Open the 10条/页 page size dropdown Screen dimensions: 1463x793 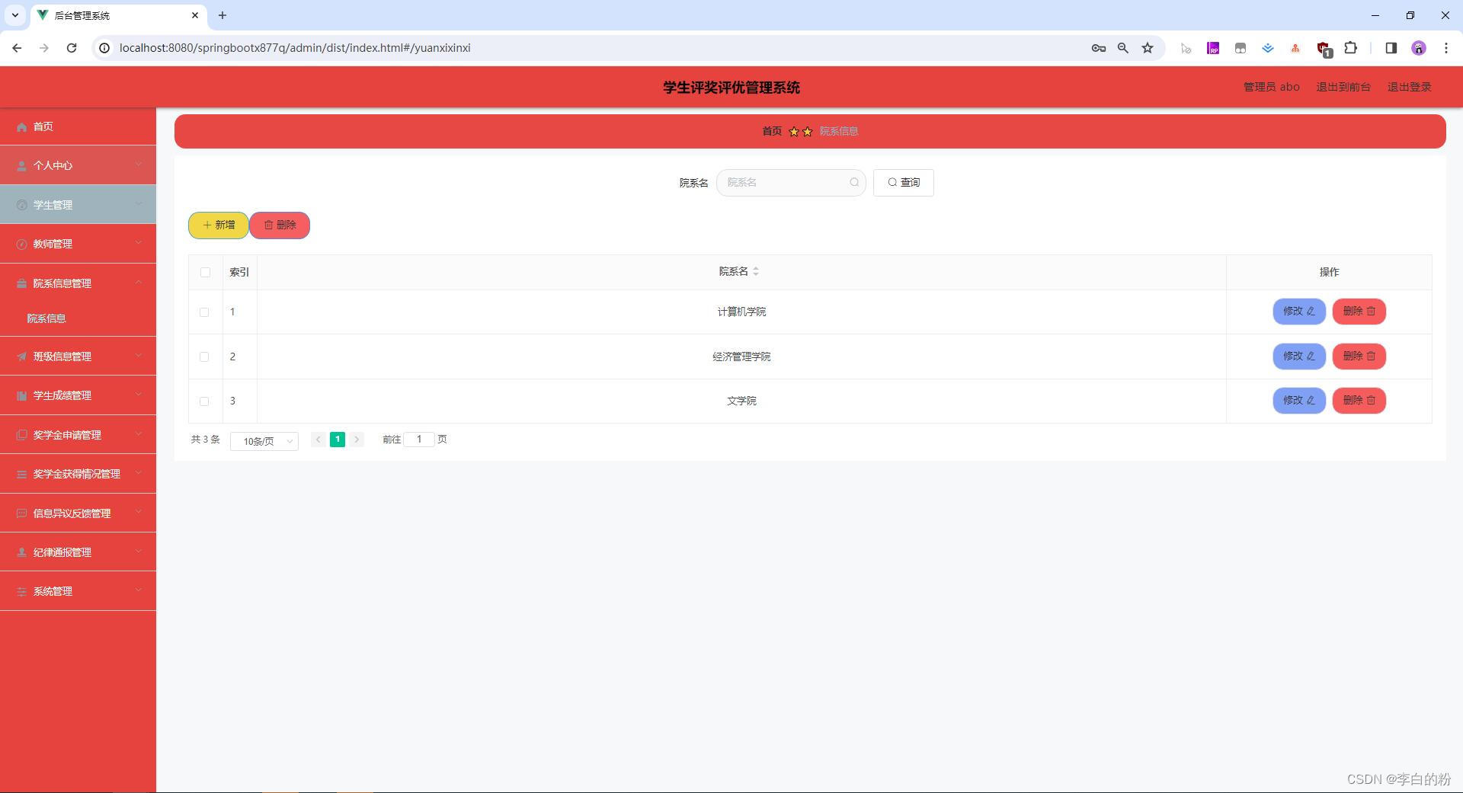(x=264, y=441)
